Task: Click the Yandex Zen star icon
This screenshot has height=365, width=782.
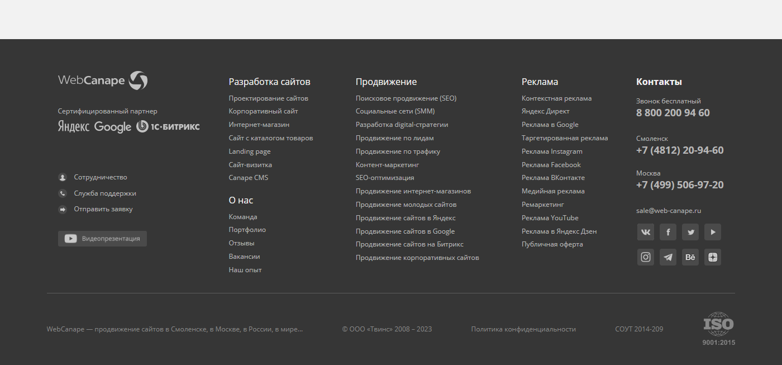Action: coord(712,257)
